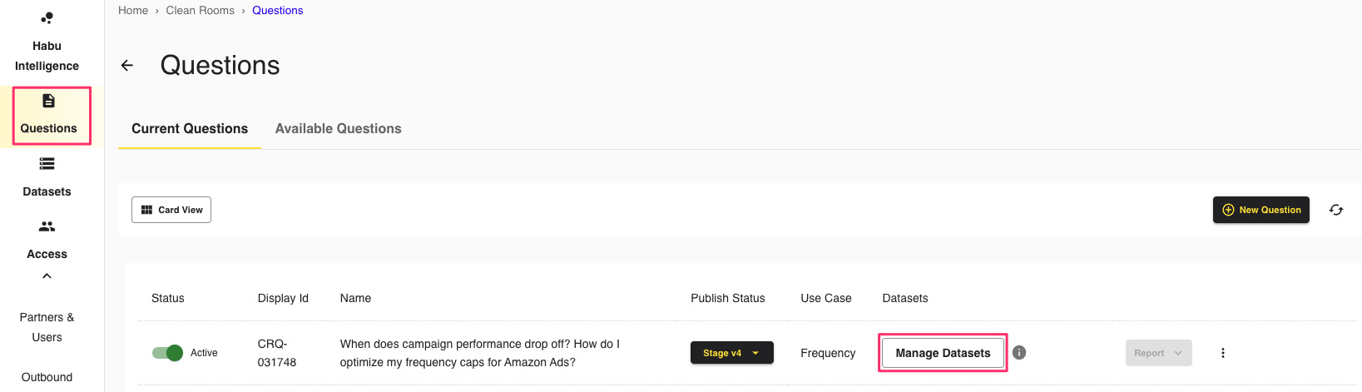This screenshot has width=1362, height=392.
Task: Collapse the Access section chevron
Action: pos(47,275)
